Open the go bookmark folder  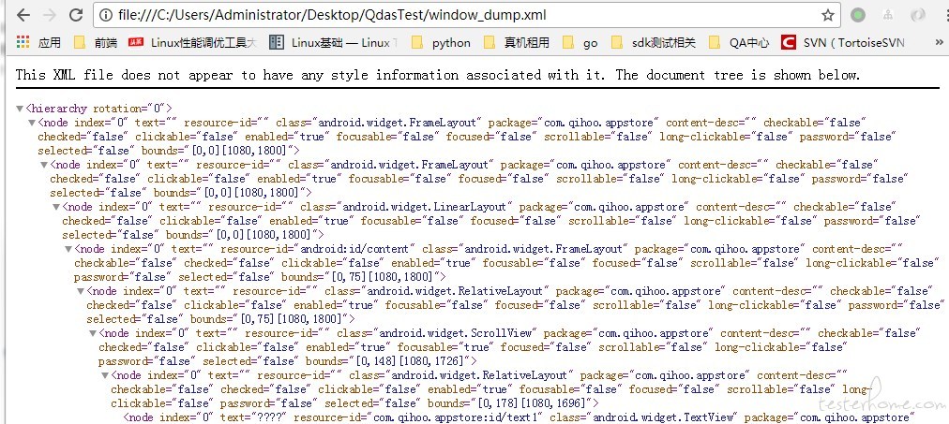tap(580, 42)
